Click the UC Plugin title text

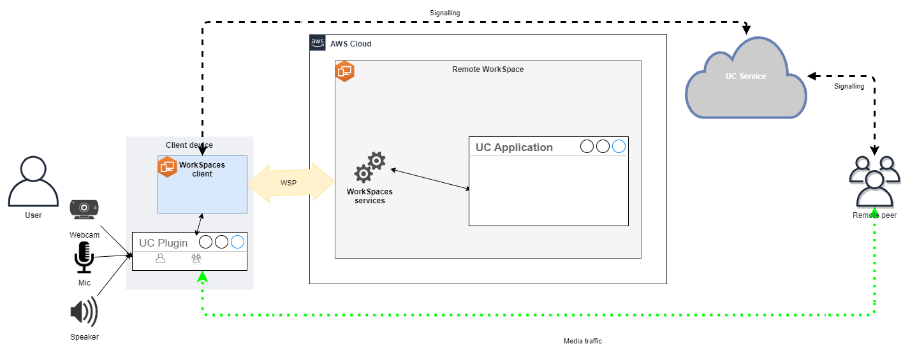click(x=163, y=243)
